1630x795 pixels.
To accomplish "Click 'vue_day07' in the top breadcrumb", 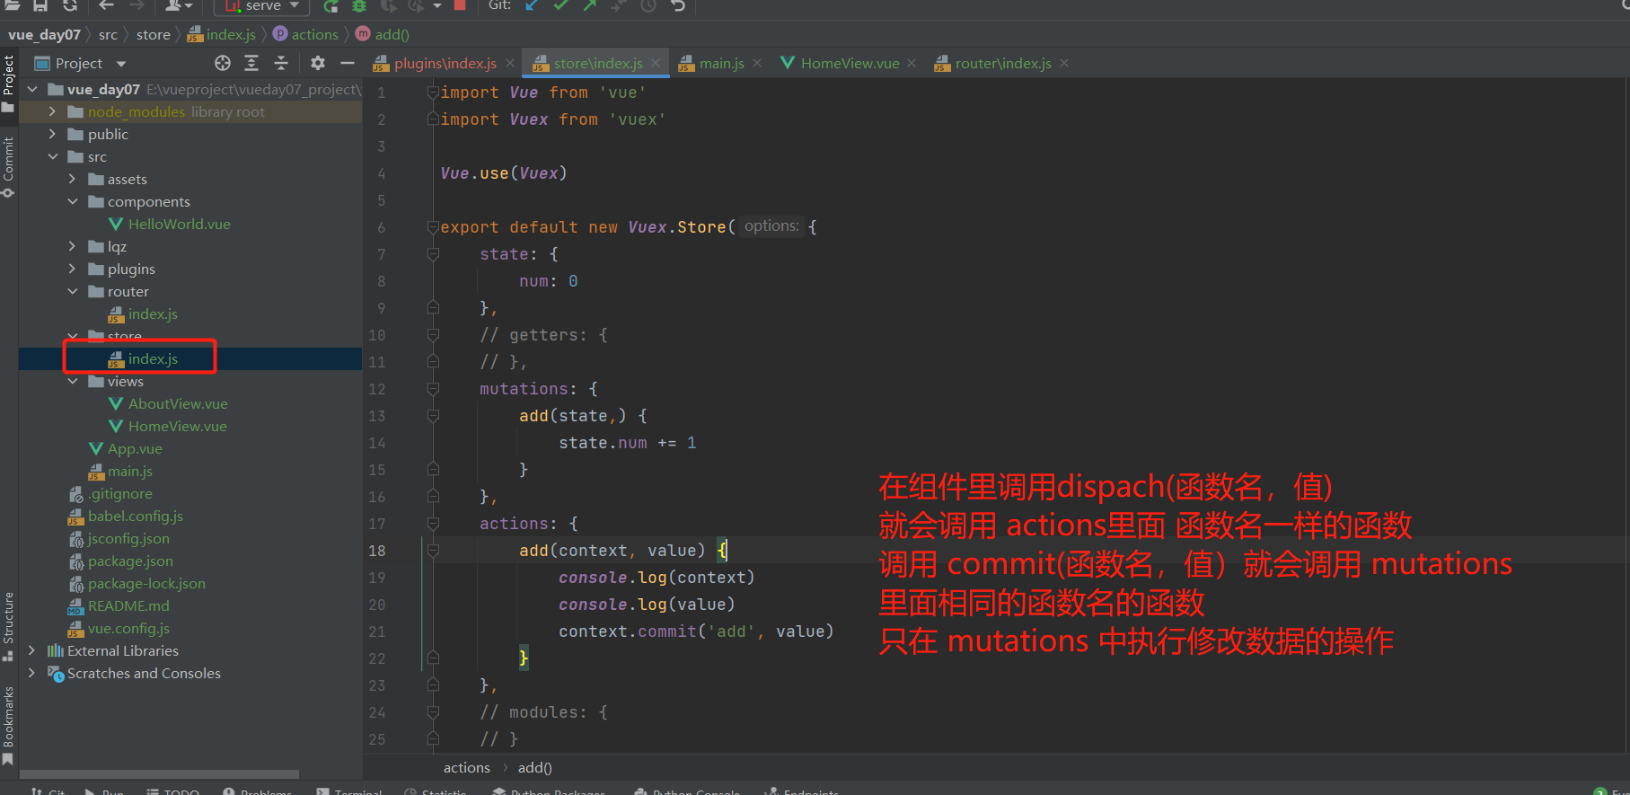I will (x=44, y=34).
